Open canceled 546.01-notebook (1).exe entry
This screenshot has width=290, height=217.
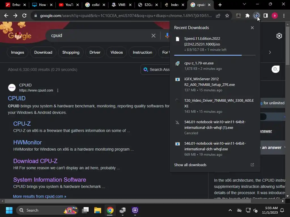click(x=215, y=127)
